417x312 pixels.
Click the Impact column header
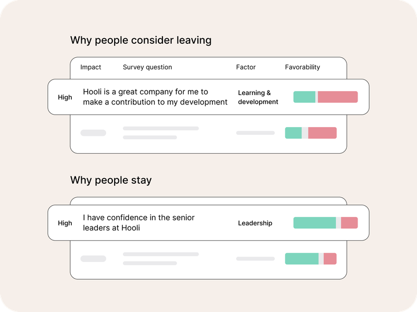tap(91, 67)
